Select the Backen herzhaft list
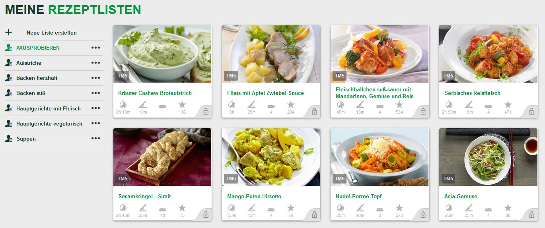This screenshot has height=228, width=545. (x=37, y=78)
